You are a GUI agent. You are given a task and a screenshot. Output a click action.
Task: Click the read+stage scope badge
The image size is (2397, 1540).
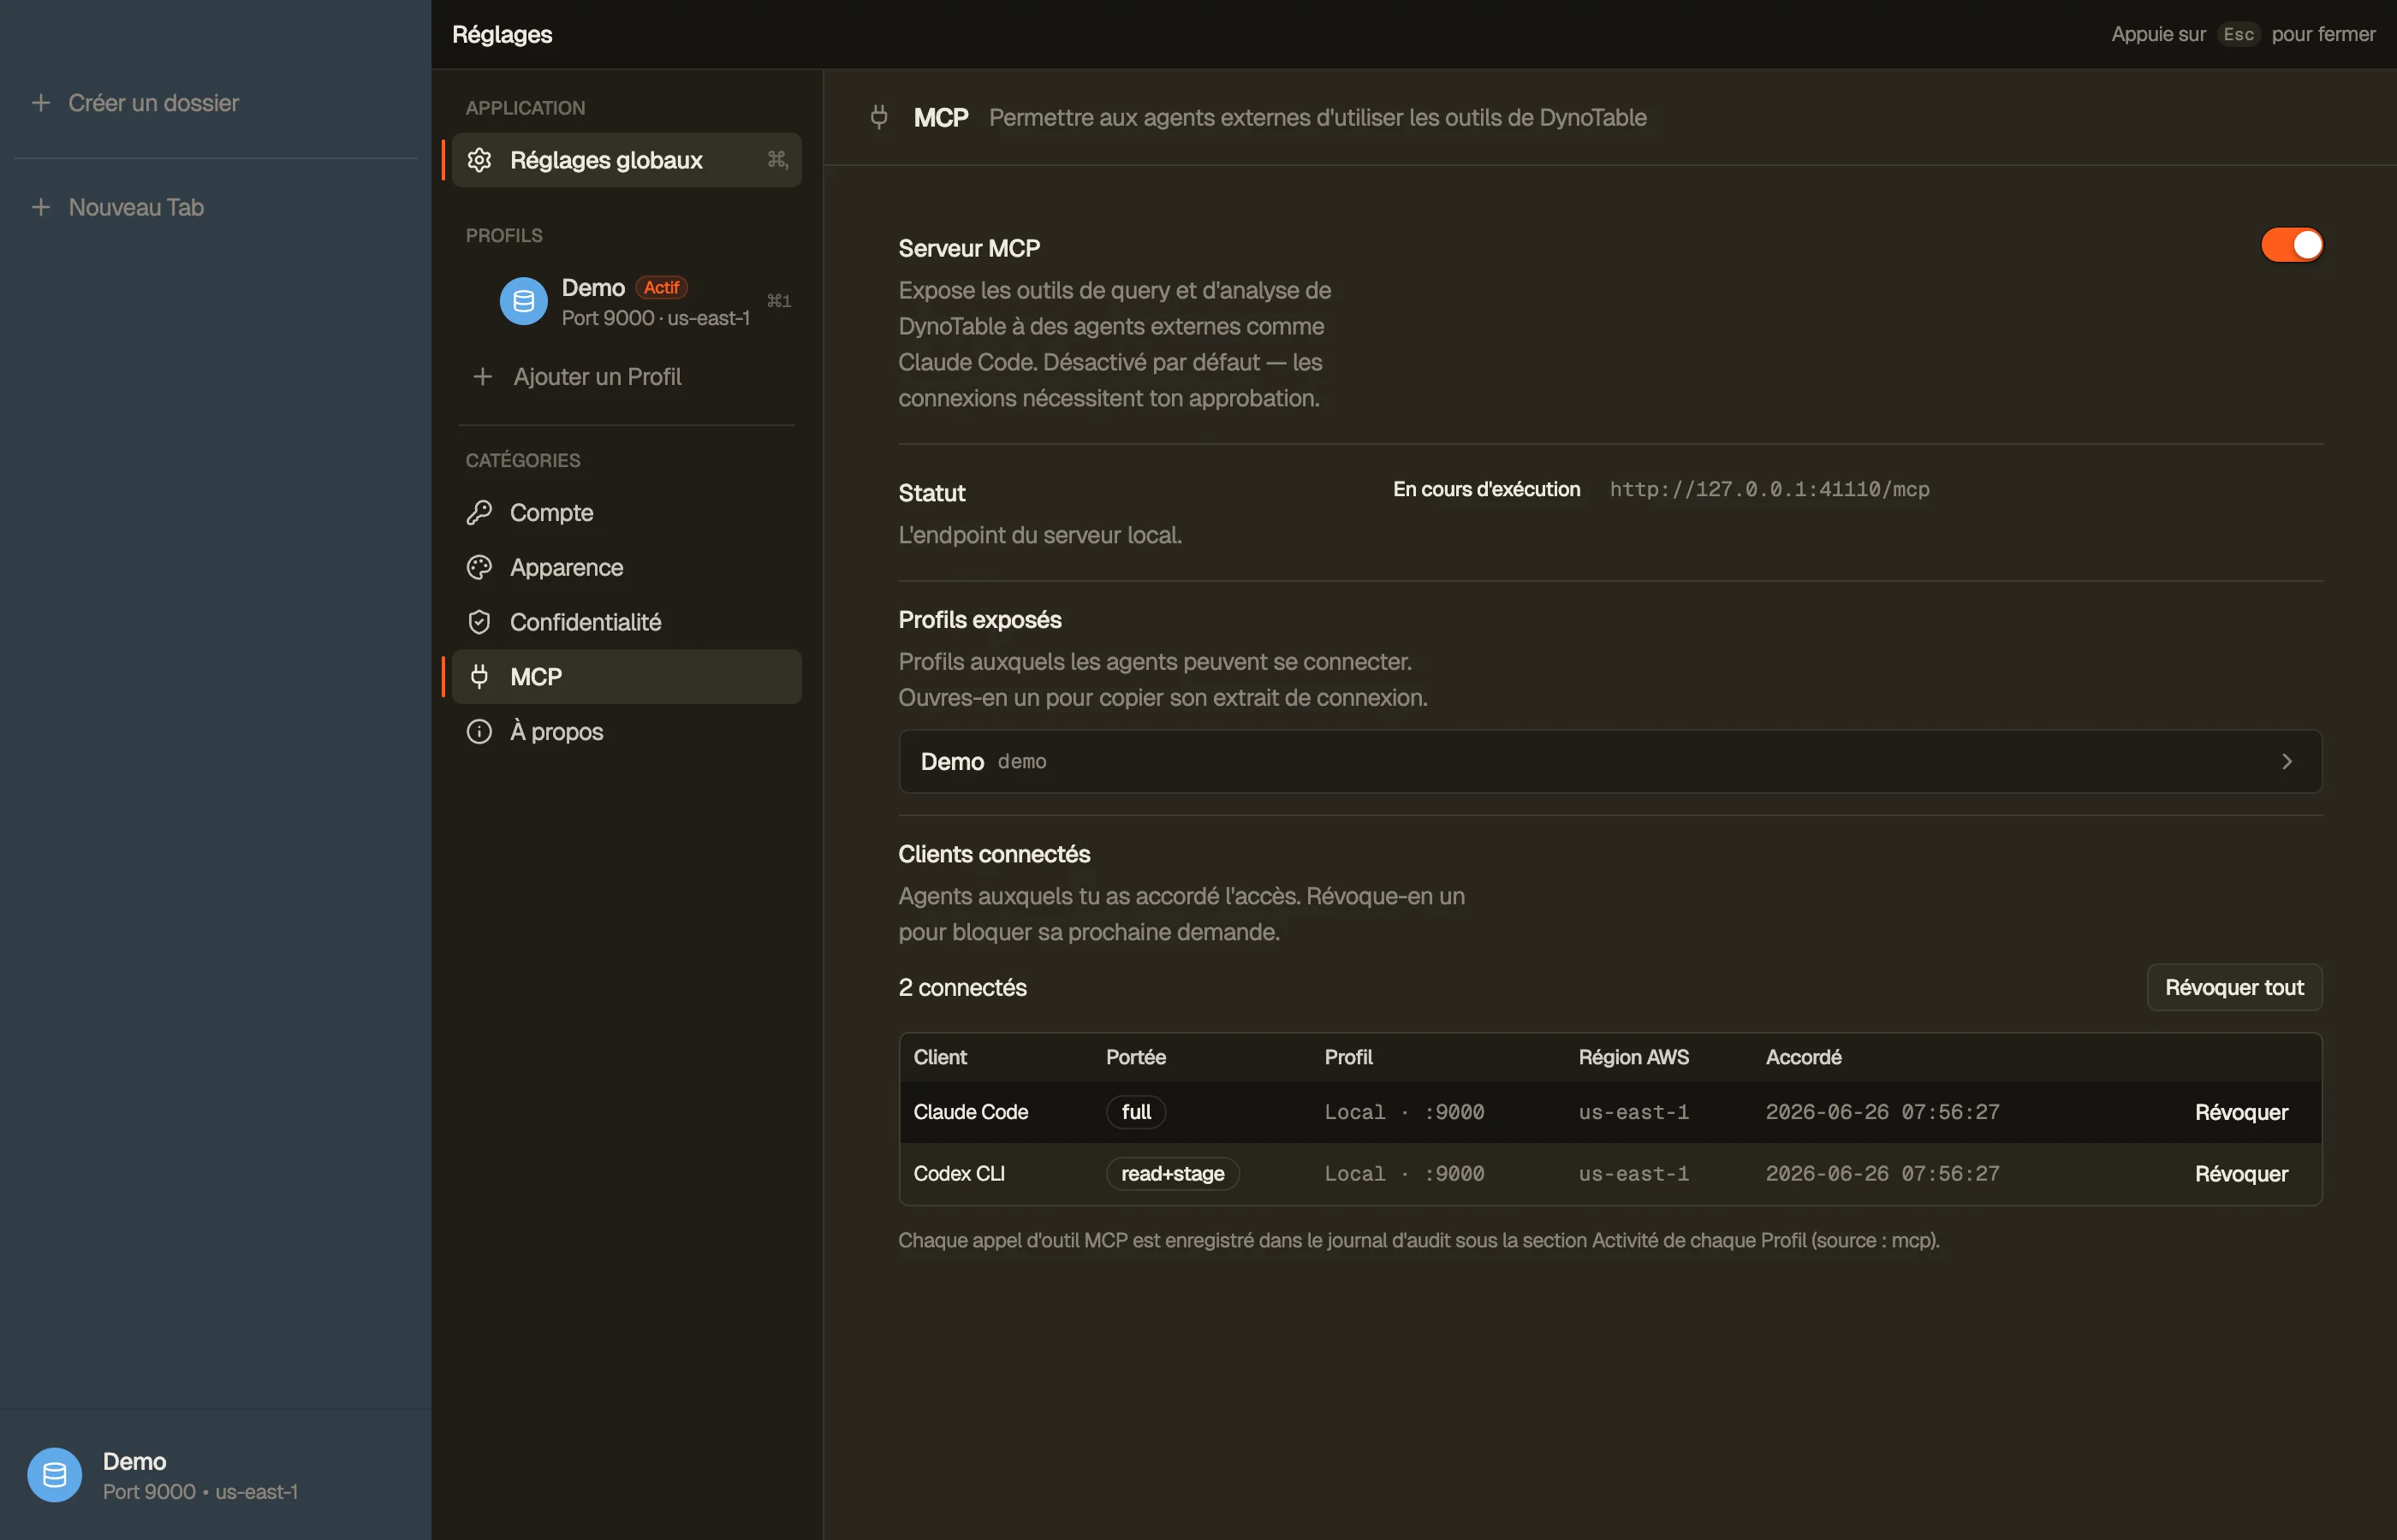click(x=1173, y=1174)
